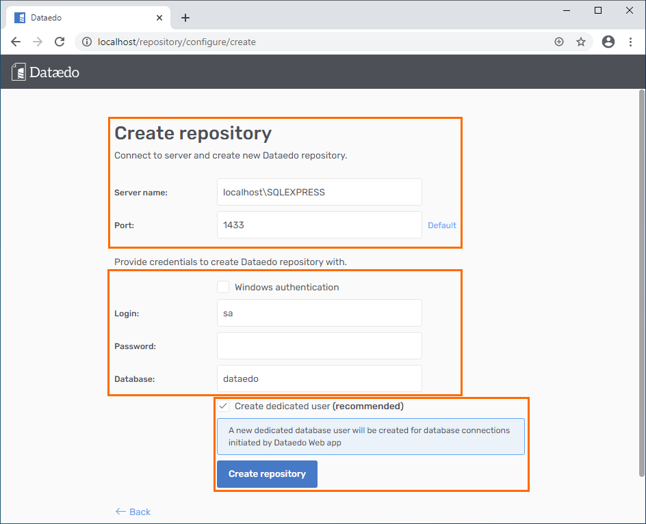646x524 pixels.
Task: Click the site information icon in address bar
Action: point(87,42)
